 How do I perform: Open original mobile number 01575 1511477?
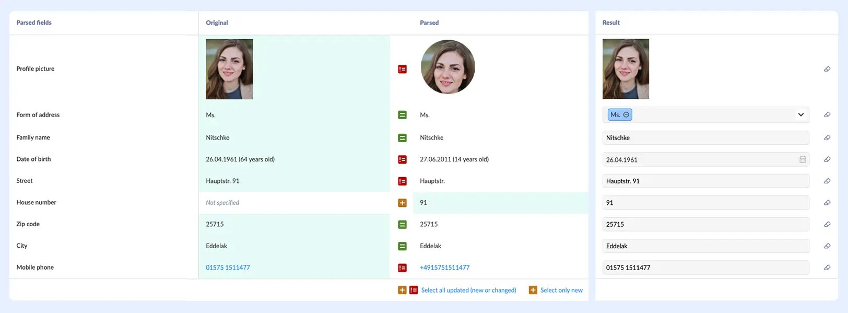[x=228, y=268]
